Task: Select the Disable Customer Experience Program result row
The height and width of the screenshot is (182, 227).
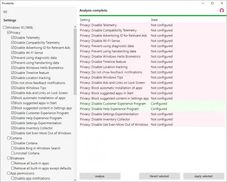Action: pyautogui.click(x=153, y=104)
